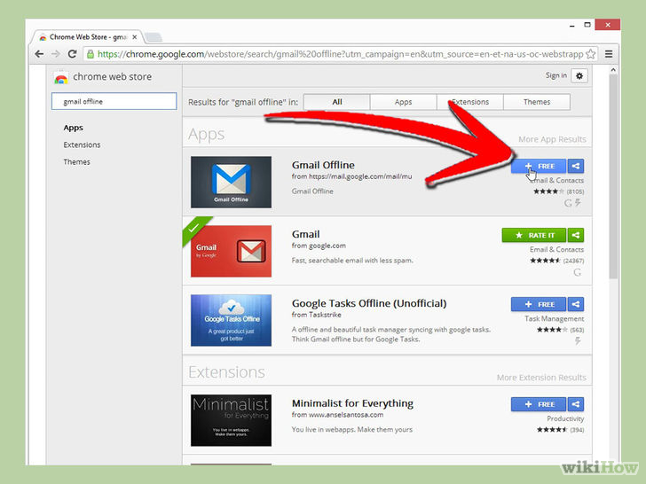Bookmark this page with the star icon

(x=590, y=54)
